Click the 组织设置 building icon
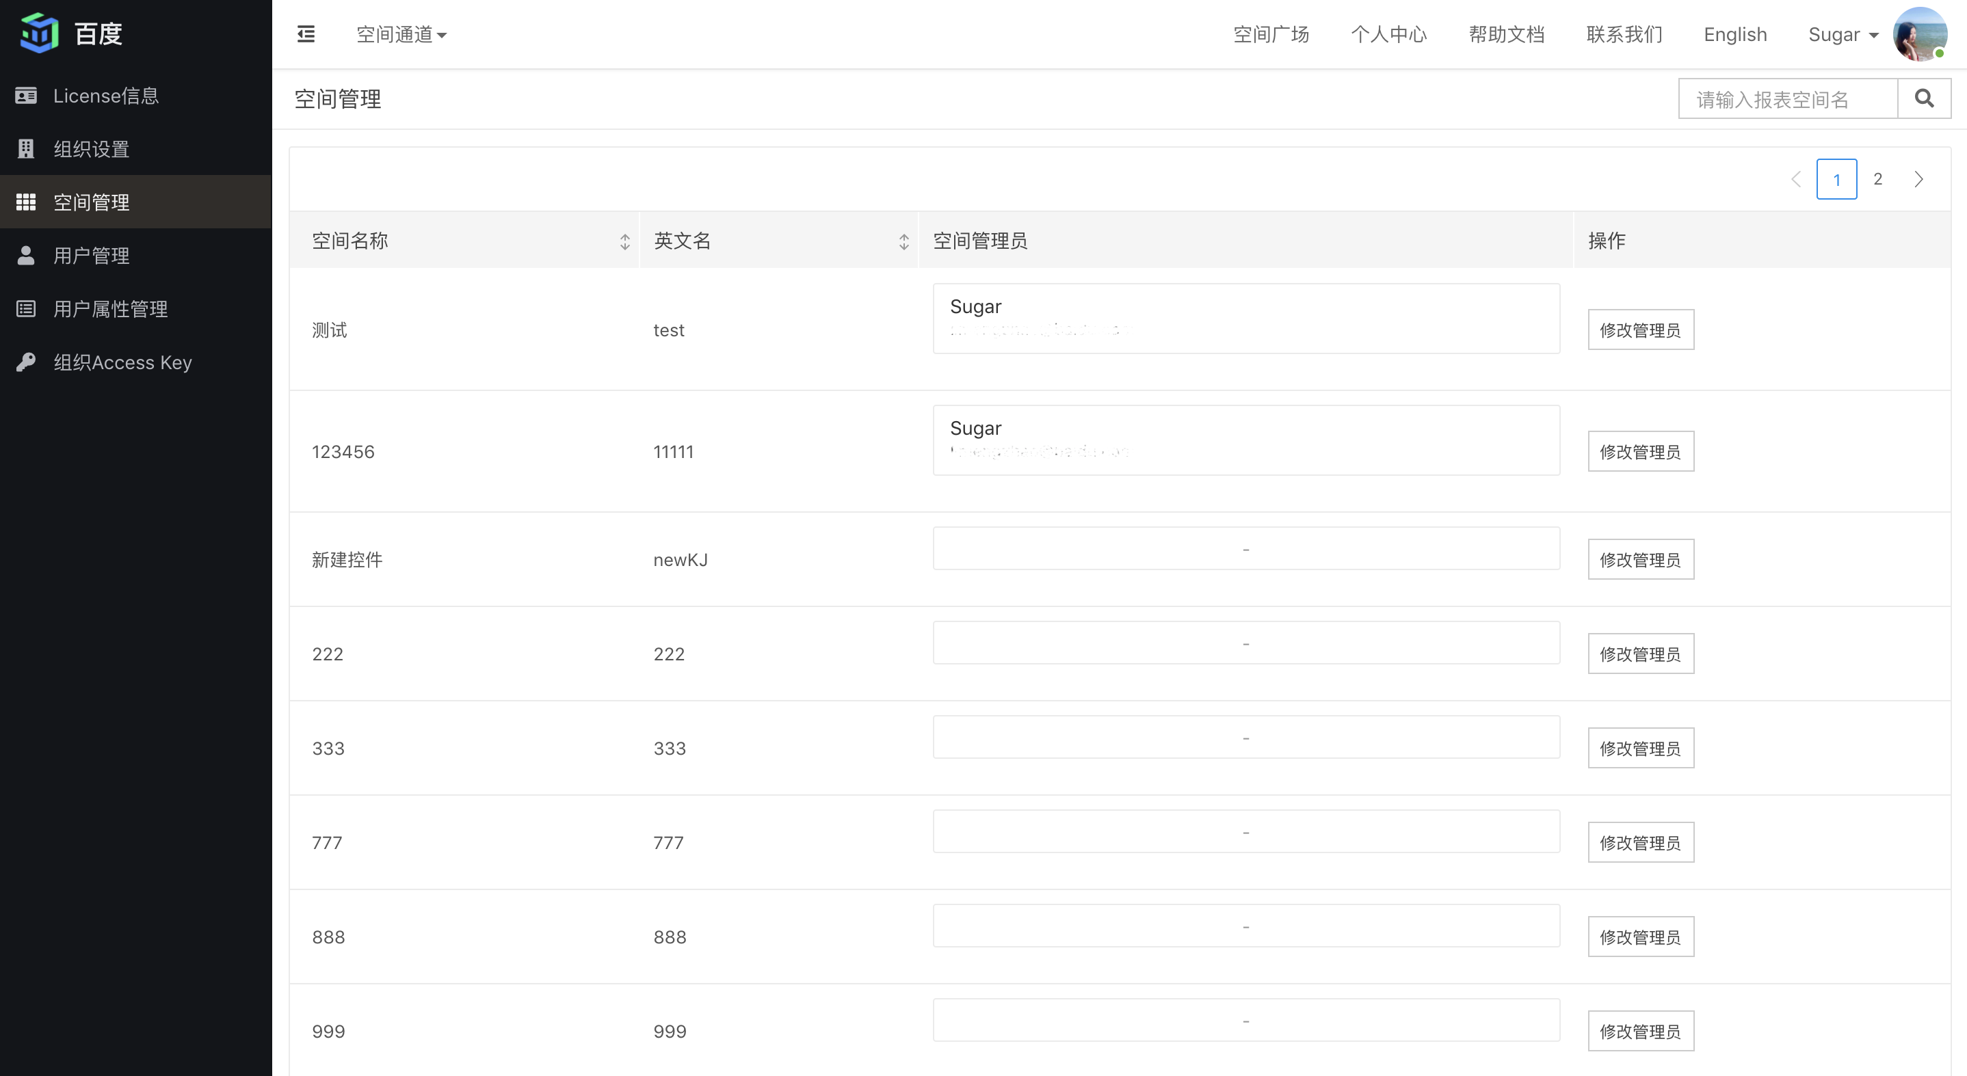This screenshot has height=1076, width=1967. 26,149
